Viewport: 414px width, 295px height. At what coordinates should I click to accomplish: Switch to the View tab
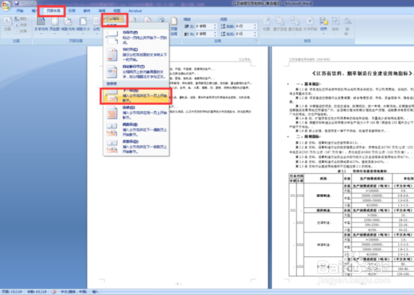point(117,11)
